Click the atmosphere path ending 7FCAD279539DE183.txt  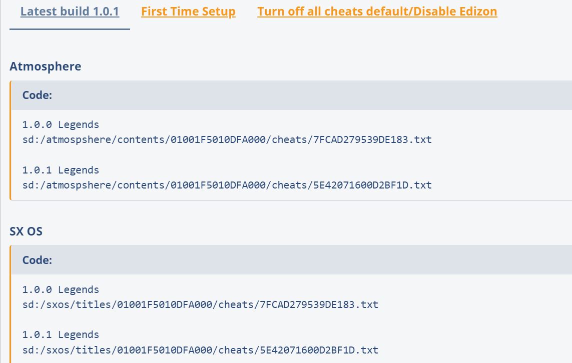tap(227, 139)
